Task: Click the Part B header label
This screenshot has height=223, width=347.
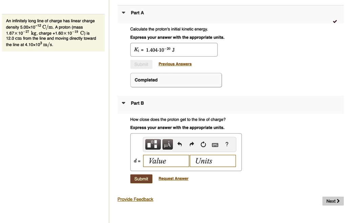Action: (137, 103)
